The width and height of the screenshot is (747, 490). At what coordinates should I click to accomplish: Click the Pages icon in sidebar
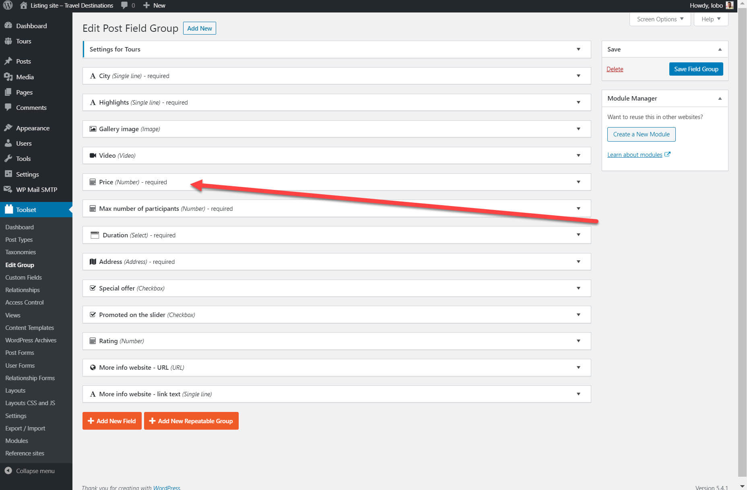8,92
